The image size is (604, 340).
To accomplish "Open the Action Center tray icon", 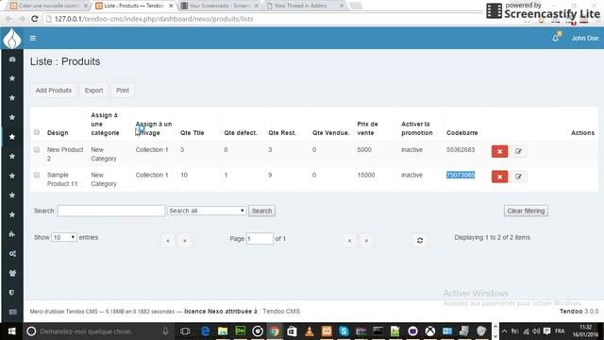I will 547,331.
